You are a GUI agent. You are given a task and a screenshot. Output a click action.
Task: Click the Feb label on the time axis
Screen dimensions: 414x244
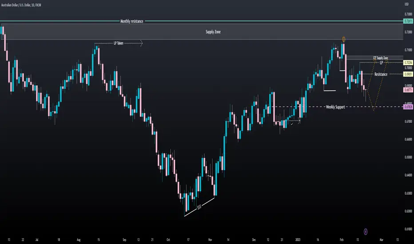(342, 240)
